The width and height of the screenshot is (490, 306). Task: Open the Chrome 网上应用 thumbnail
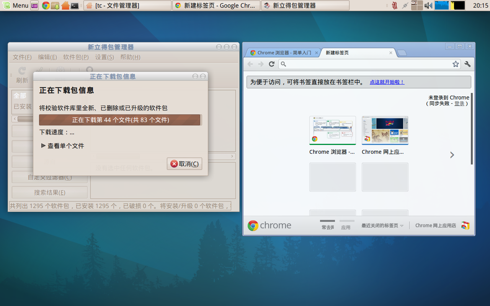tap(385, 130)
